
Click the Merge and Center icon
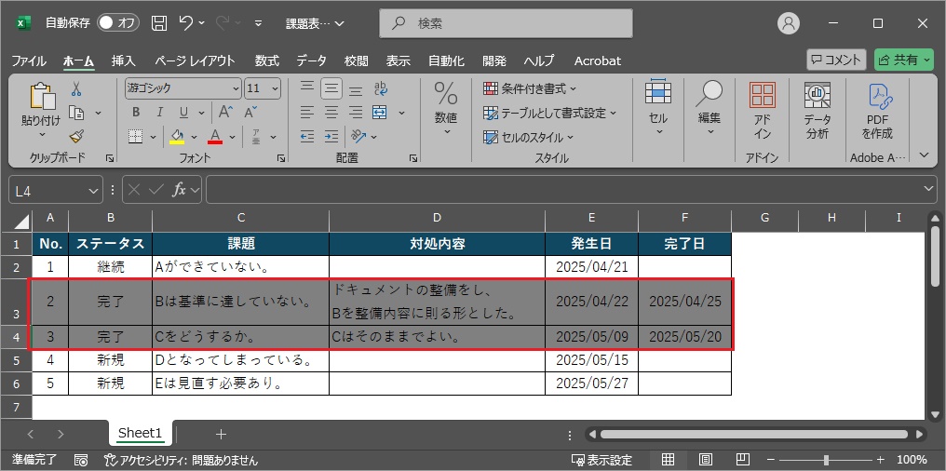(x=379, y=113)
